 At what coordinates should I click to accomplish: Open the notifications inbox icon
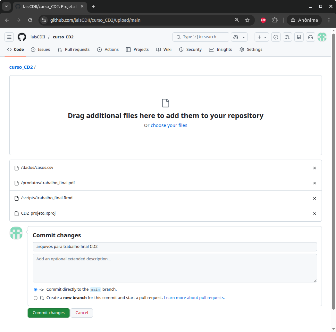pos(310,37)
